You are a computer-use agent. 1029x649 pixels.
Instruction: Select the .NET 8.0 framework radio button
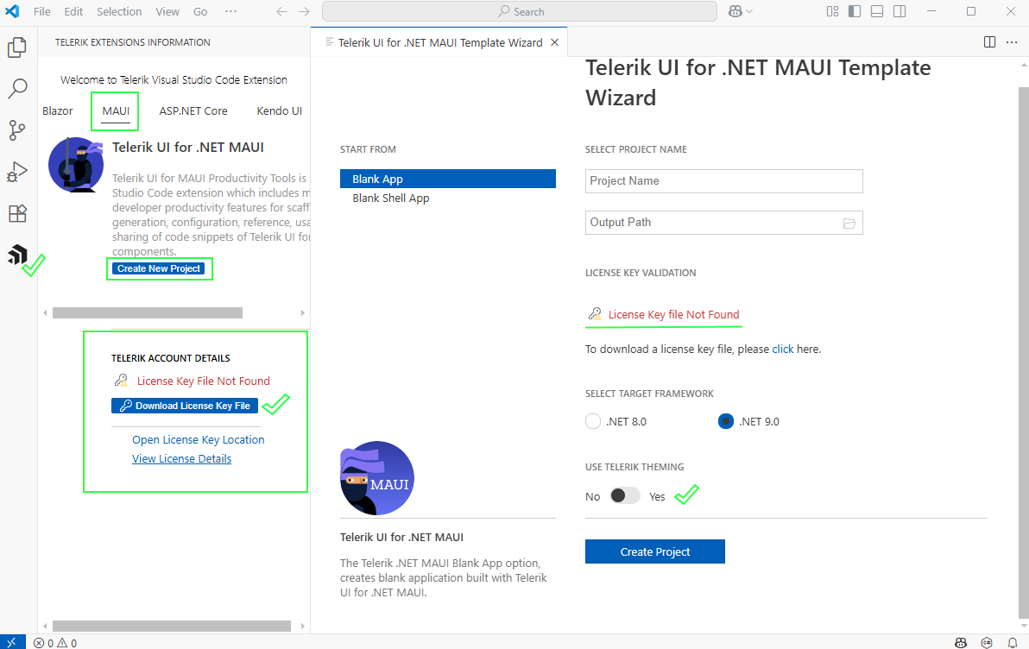click(593, 421)
